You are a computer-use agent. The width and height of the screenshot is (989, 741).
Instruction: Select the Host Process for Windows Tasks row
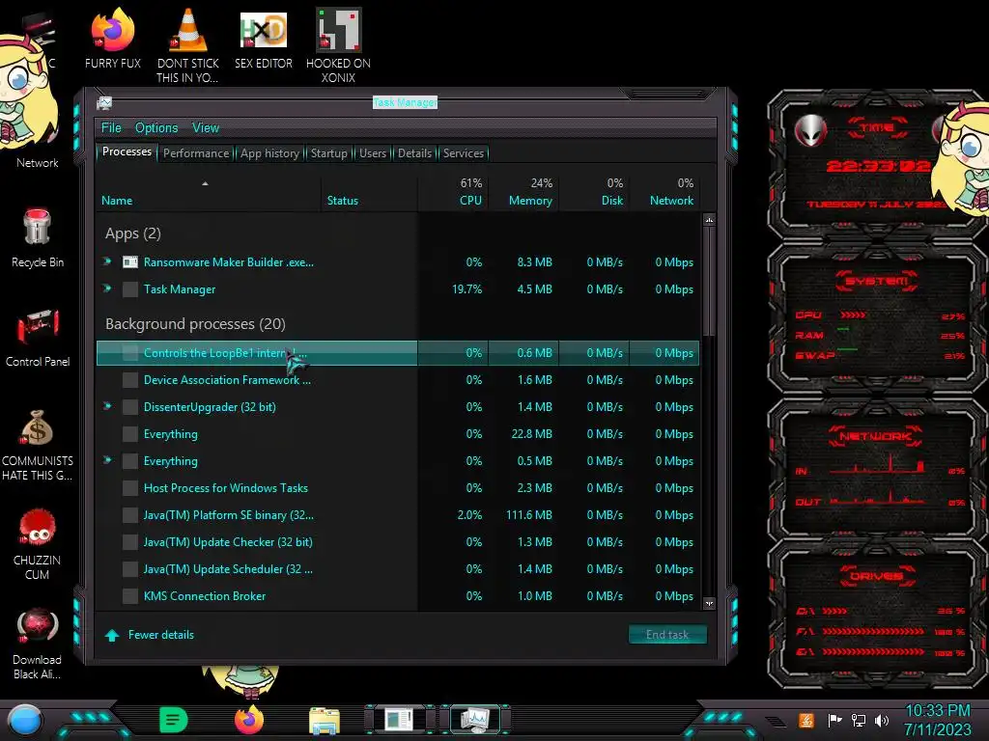point(398,488)
